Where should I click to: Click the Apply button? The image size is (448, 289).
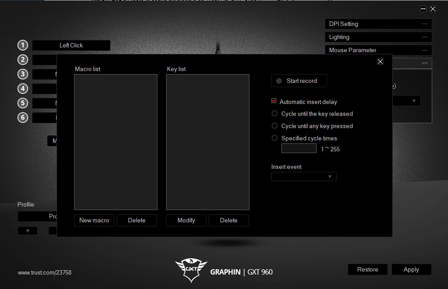point(411,269)
